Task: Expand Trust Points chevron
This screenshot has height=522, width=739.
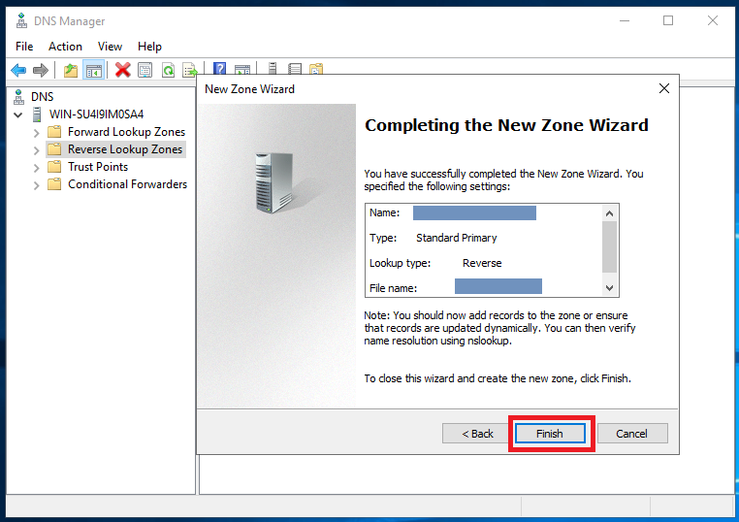Action: pyautogui.click(x=36, y=168)
